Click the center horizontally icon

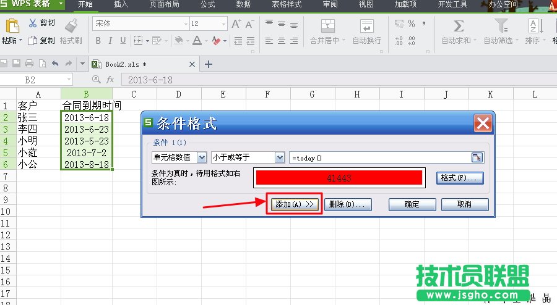(x=282, y=41)
